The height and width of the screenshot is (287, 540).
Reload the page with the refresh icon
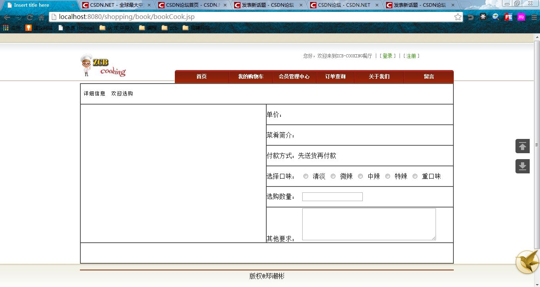(x=30, y=17)
